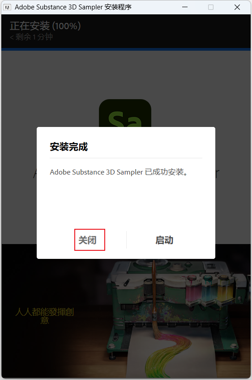Click the 正在安装 (100%) heading
Viewport: 252px width, 380px height.
[x=45, y=26]
